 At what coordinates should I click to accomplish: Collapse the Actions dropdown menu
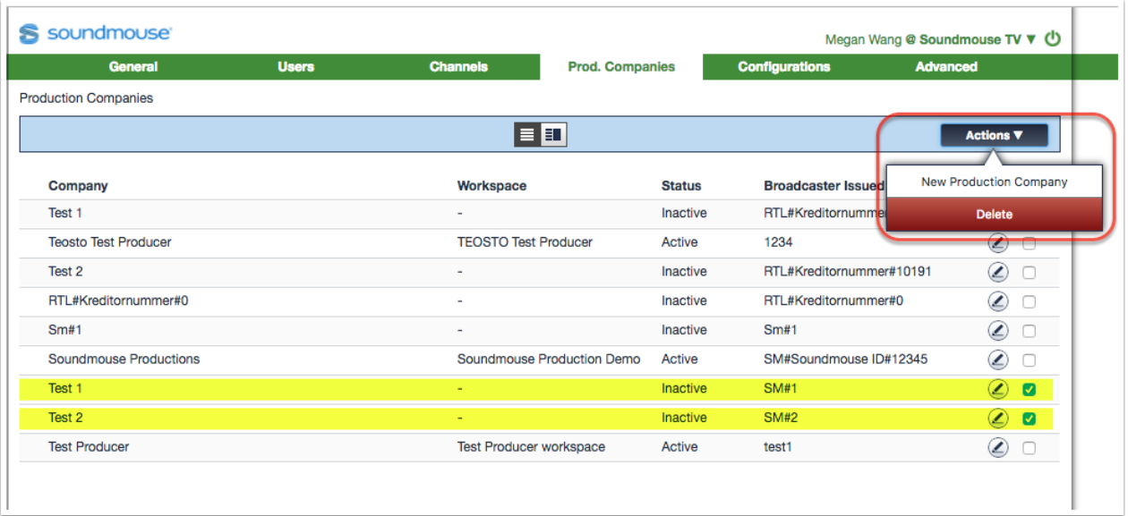pos(994,135)
